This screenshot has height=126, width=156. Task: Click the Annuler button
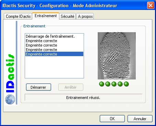(140, 119)
